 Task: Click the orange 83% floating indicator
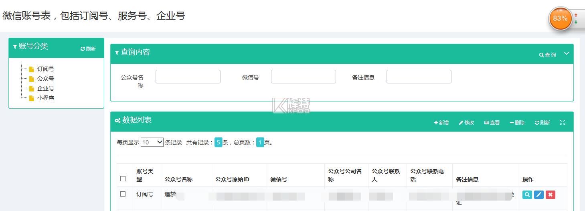point(560,18)
